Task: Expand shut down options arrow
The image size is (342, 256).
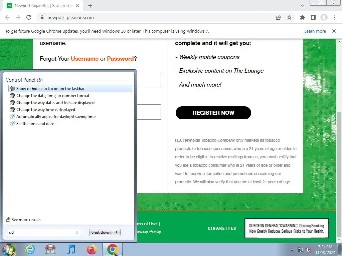Action: coord(117,232)
